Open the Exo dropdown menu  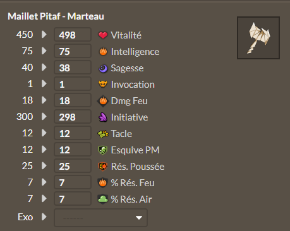[100, 218]
